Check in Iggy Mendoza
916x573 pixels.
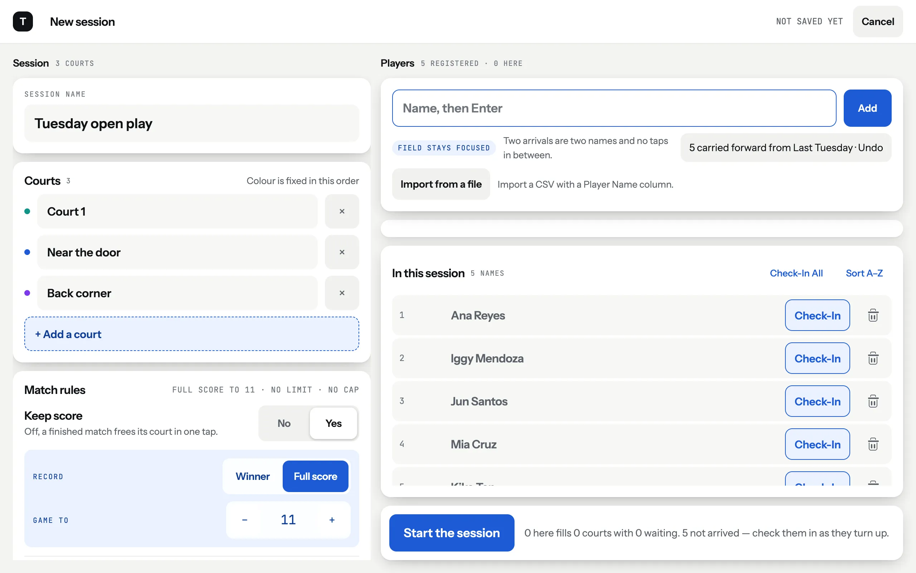(x=817, y=358)
